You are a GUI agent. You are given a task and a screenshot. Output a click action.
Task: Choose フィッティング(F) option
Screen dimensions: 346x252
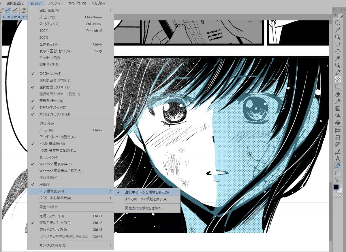71,58
